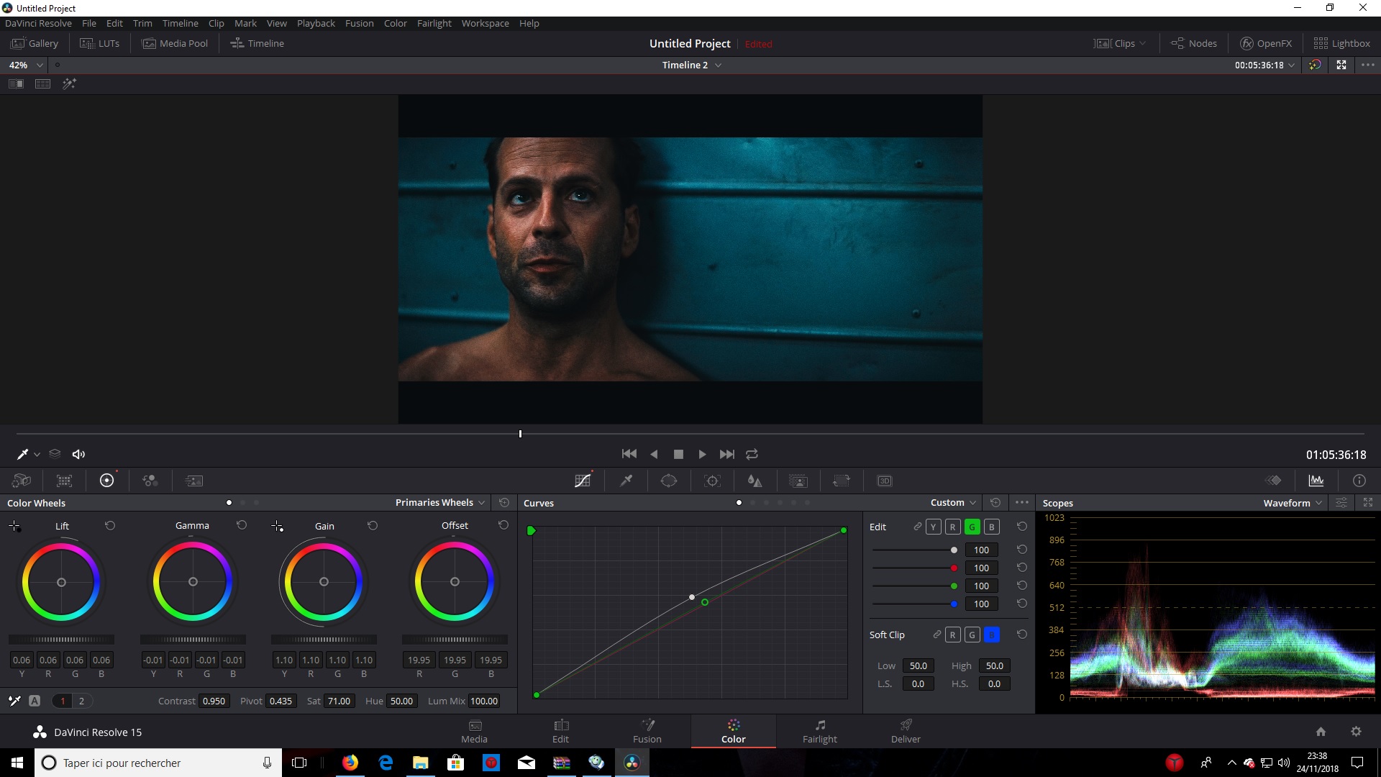Screen dimensions: 1381x777
Task: Toggle loop playback button
Action: pyautogui.click(x=752, y=454)
